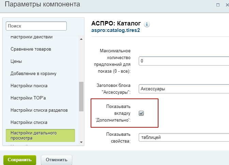Click the Отменить button
Screen dimensions: 229x165
(x=57, y=160)
